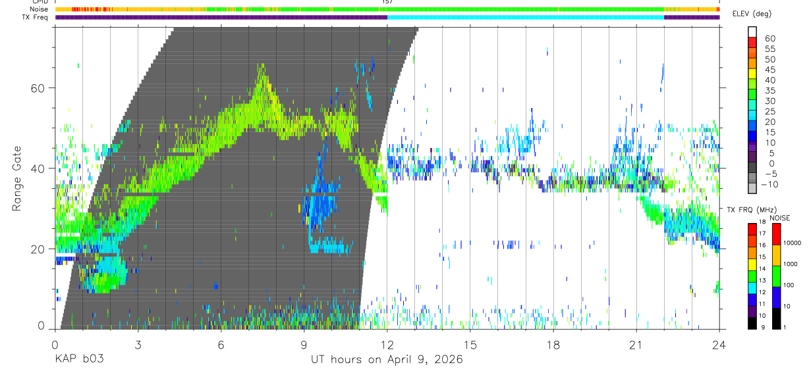The width and height of the screenshot is (809, 373).
Task: Pick the red top segment of the TX FRQ bar
Action: (752, 230)
